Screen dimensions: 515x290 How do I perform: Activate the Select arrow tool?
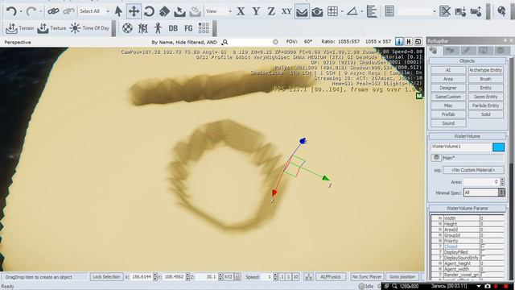(118, 11)
